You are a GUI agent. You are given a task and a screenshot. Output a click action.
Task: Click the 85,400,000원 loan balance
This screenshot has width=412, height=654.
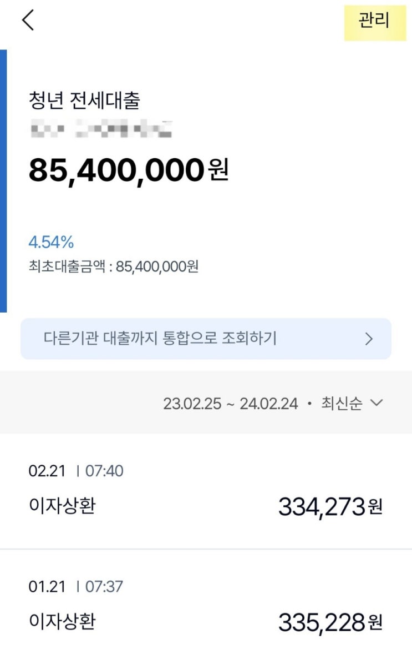[x=128, y=170]
